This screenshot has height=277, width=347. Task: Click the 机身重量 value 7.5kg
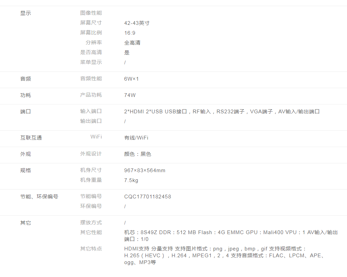131,180
